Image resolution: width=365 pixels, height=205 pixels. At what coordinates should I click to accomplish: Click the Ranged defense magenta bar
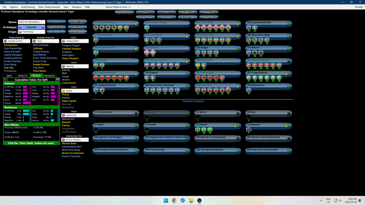pos(53,96)
